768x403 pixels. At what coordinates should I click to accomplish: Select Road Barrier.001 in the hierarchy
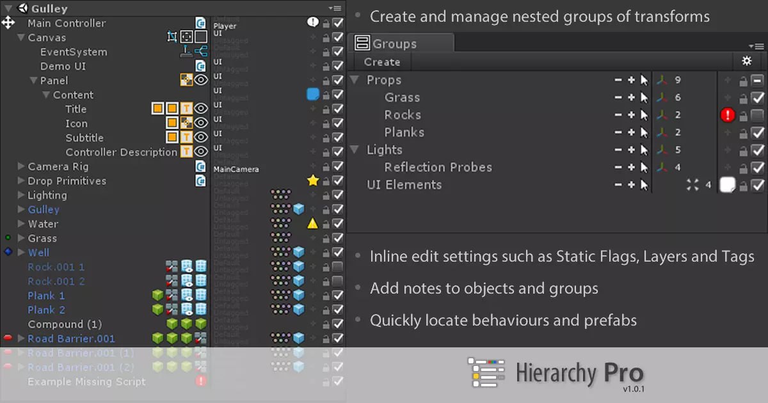72,338
